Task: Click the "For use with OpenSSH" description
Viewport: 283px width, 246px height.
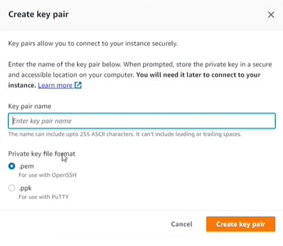Action: 47,175
